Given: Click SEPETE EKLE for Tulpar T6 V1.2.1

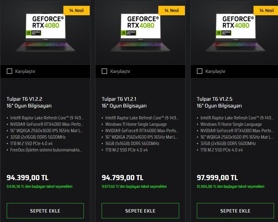Looking at the screenshot, I should click(140, 211).
